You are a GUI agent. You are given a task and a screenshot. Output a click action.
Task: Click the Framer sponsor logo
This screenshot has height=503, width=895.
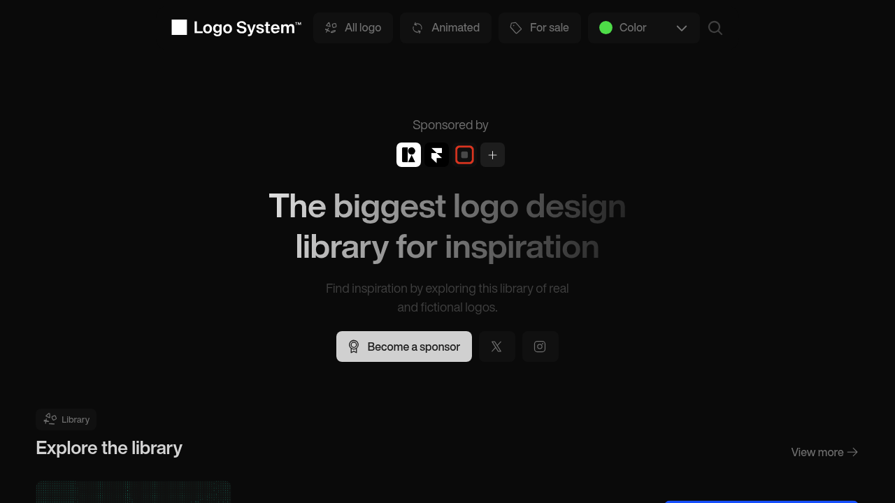coord(436,154)
